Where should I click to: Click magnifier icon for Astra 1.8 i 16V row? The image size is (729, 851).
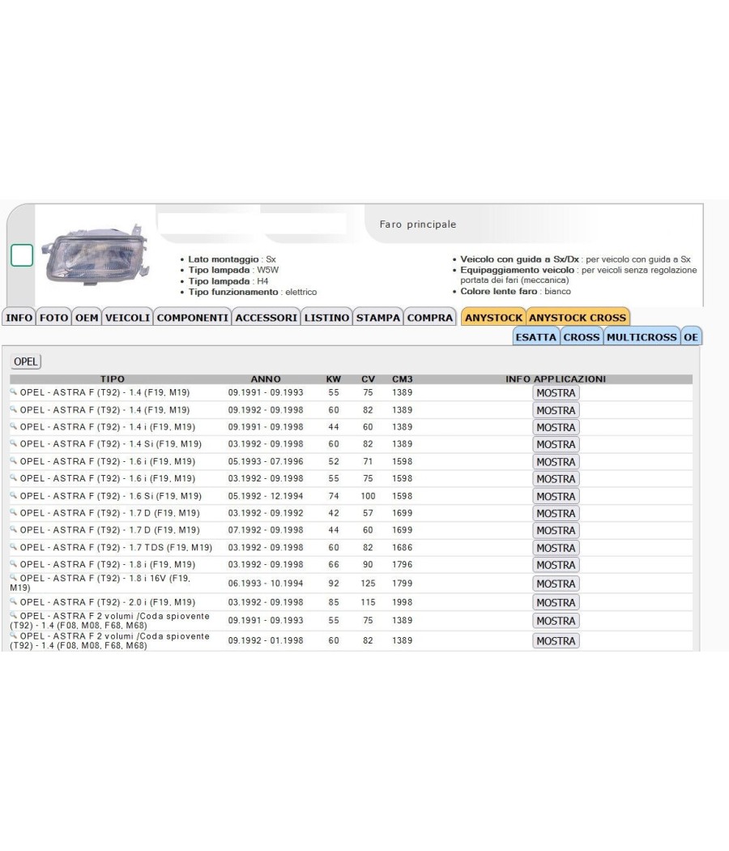(14, 577)
